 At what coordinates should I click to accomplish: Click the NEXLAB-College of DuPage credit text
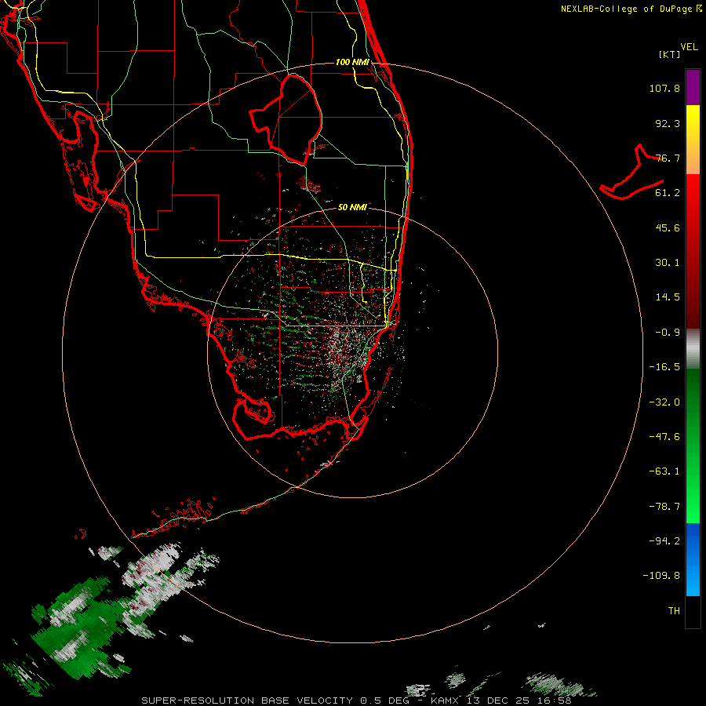[x=631, y=9]
